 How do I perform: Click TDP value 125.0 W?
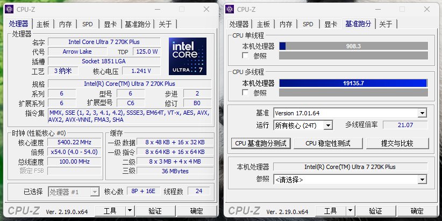147,51
